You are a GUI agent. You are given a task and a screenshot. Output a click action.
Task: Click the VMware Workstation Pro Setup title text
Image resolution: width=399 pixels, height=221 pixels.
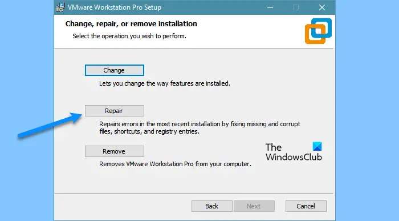(x=115, y=7)
